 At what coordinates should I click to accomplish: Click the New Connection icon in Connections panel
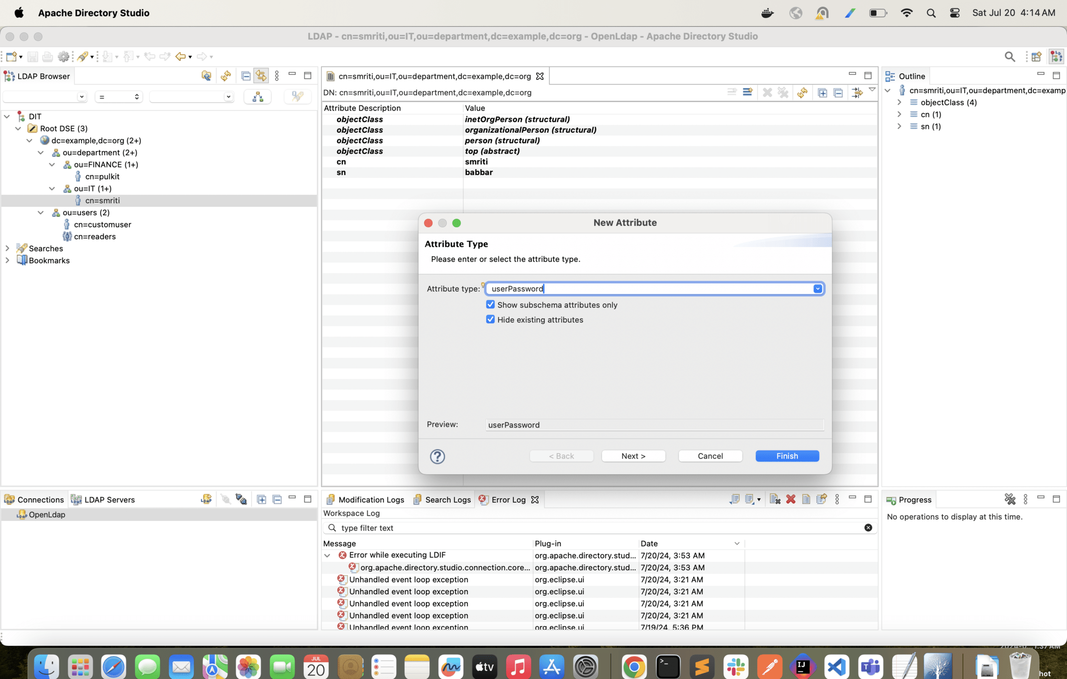tap(206, 499)
